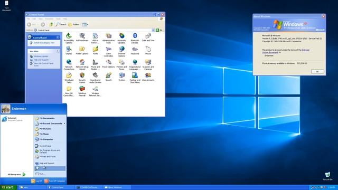This screenshot has height=190, width=338.
Task: Open the Keyboard applet
Action: click(x=135, y=51)
